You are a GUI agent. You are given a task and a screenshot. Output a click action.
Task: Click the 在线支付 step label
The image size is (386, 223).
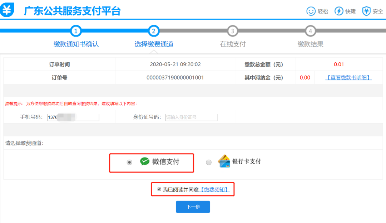232,44
